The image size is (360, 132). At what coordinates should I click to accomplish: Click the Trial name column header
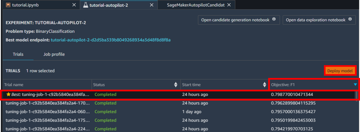[47, 85]
